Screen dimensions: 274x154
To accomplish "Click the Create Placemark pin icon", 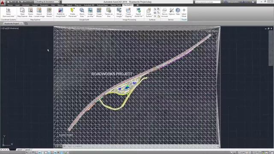I will tap(72, 10).
